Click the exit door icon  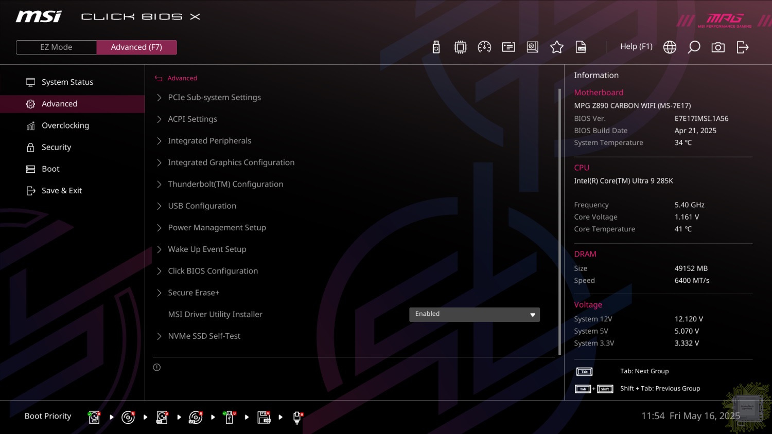coord(743,47)
